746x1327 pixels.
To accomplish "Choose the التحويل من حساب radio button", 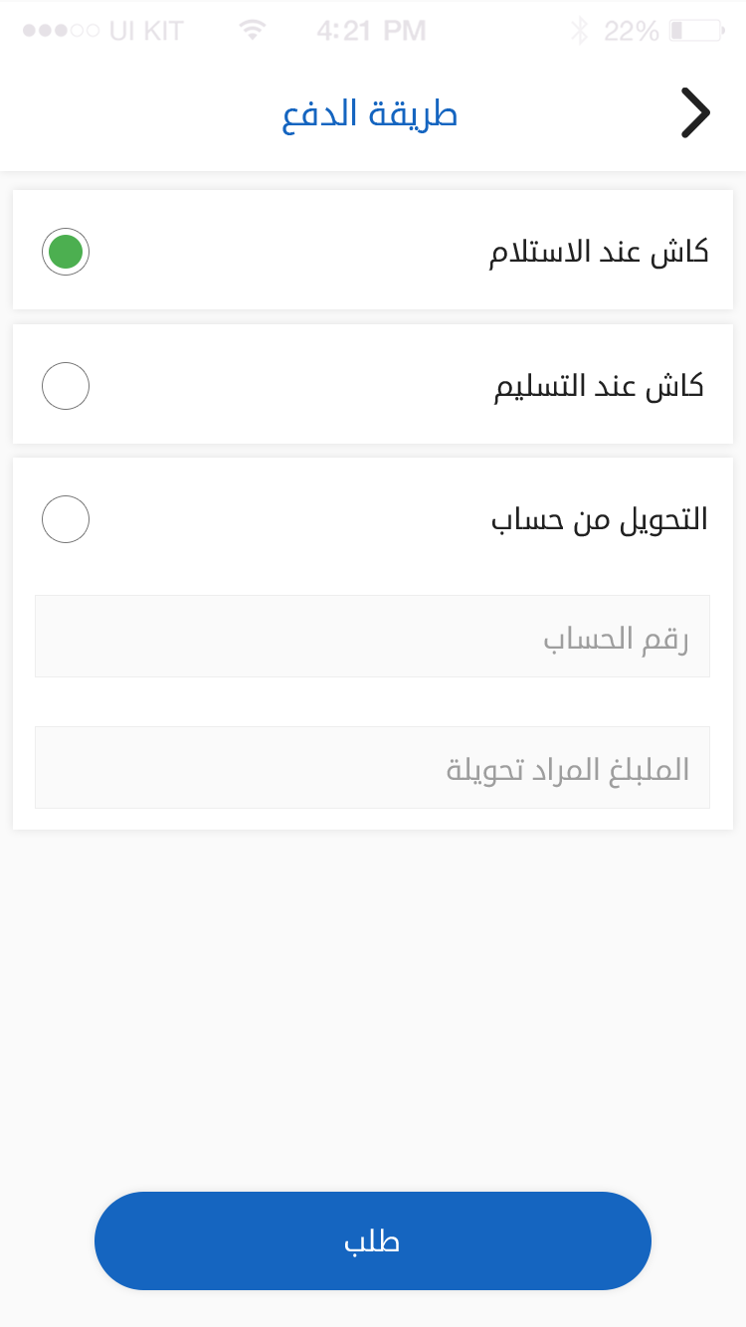I will coord(66,519).
